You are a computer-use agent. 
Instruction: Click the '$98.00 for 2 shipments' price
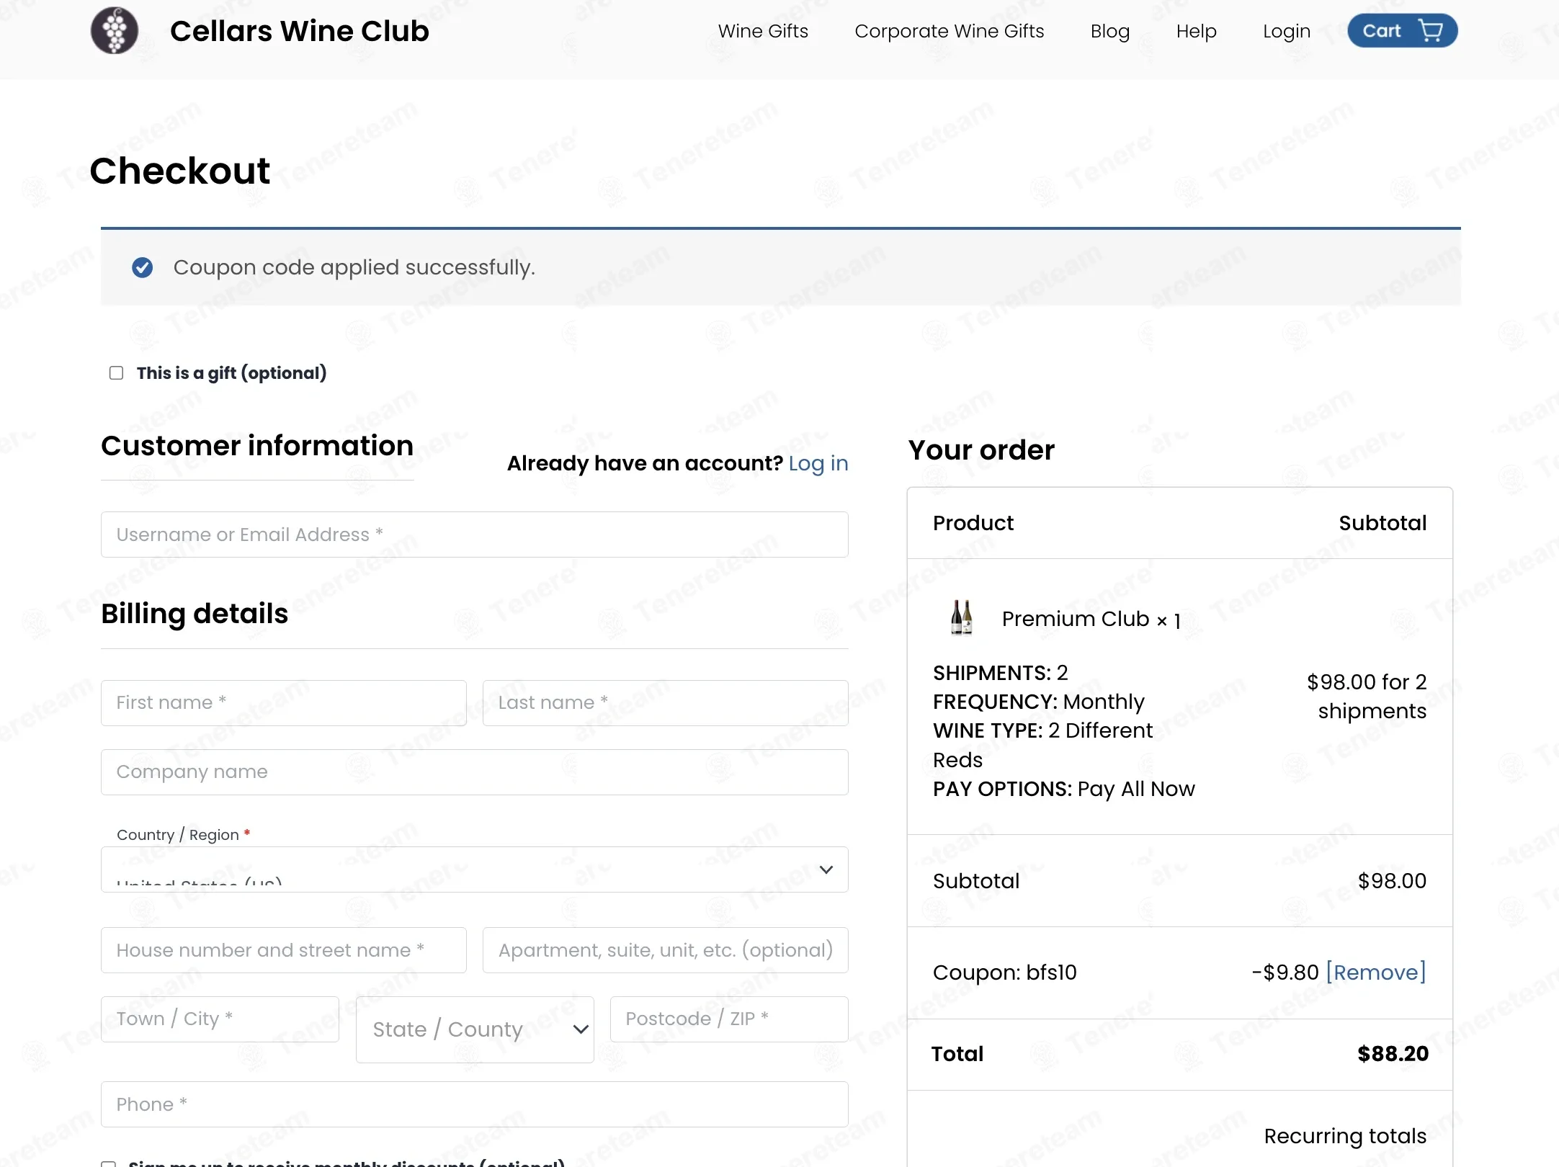[1366, 697]
